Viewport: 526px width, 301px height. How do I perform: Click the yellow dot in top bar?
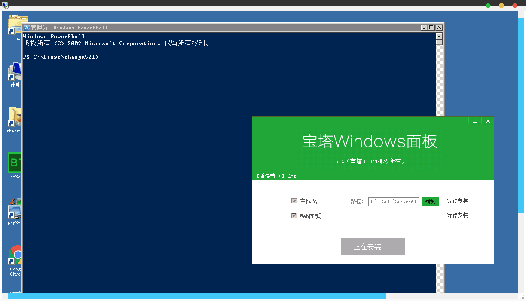502,6
